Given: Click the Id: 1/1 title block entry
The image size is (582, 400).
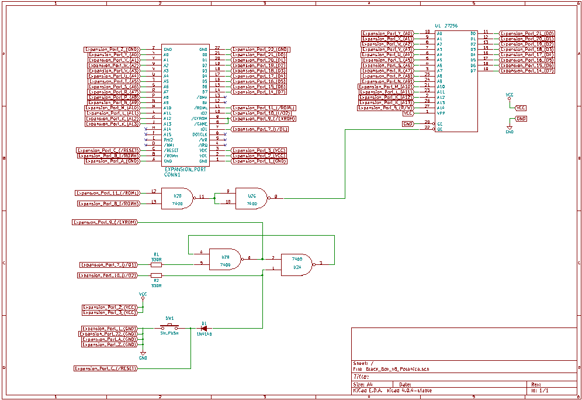Looking at the screenshot, I should [540, 391].
